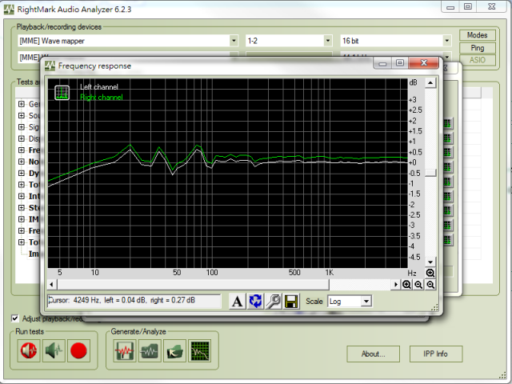Expand the Dy... tree node
Image resolution: width=512 pixels, height=384 pixels.
22,173
